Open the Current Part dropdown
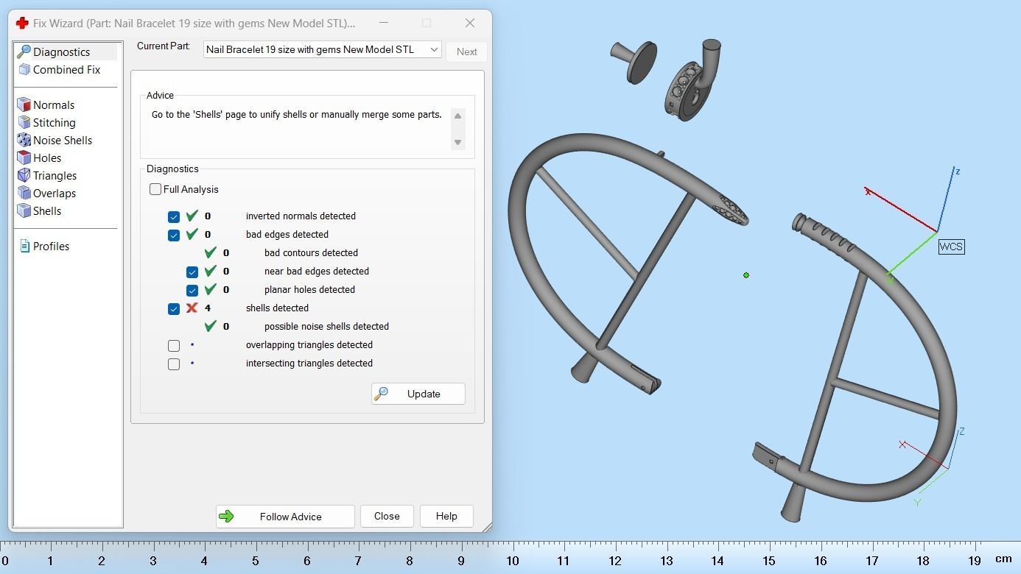1021x574 pixels. pos(323,49)
